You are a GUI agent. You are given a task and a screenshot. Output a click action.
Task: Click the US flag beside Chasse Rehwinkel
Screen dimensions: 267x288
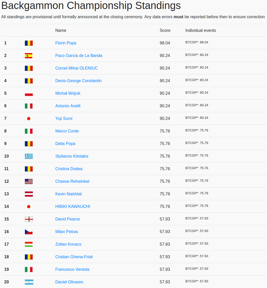click(29, 181)
